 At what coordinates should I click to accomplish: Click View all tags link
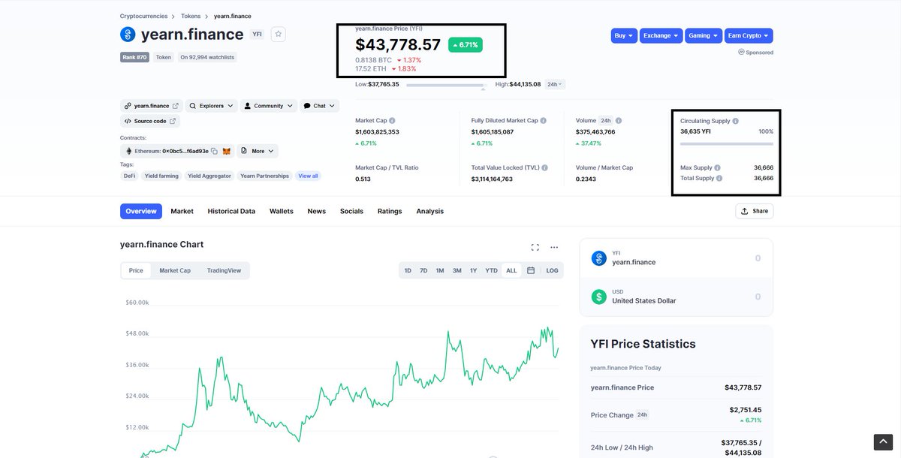(308, 176)
